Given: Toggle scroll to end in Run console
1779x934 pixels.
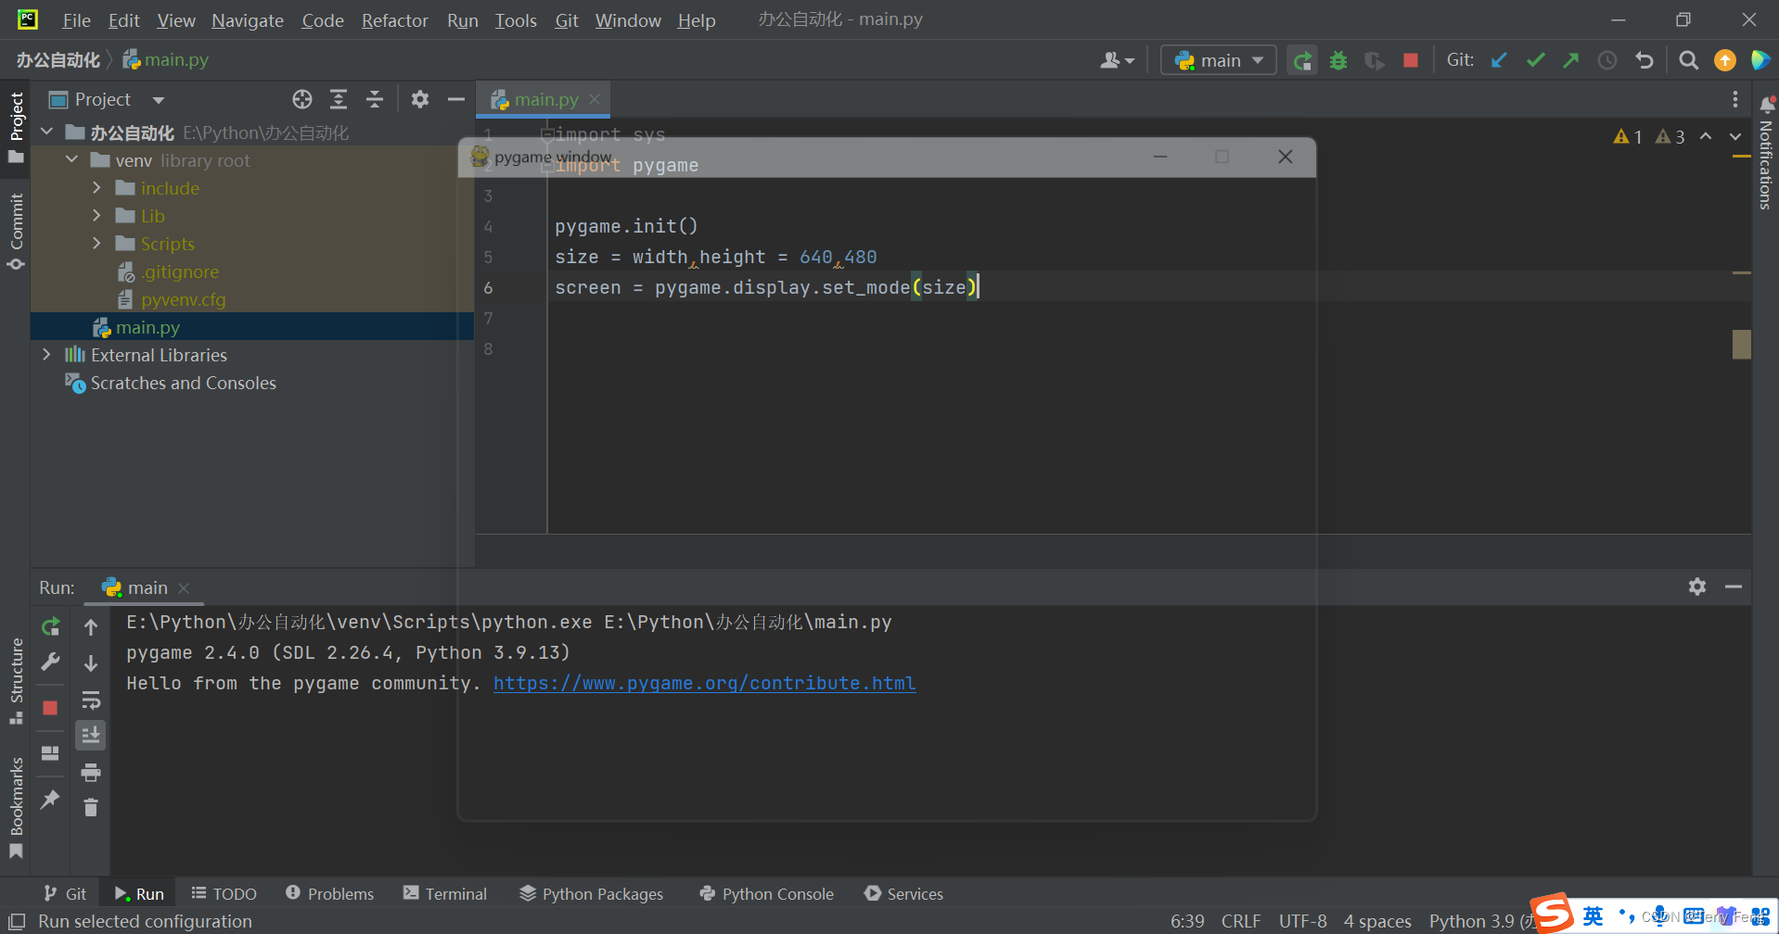Looking at the screenshot, I should [x=91, y=736].
